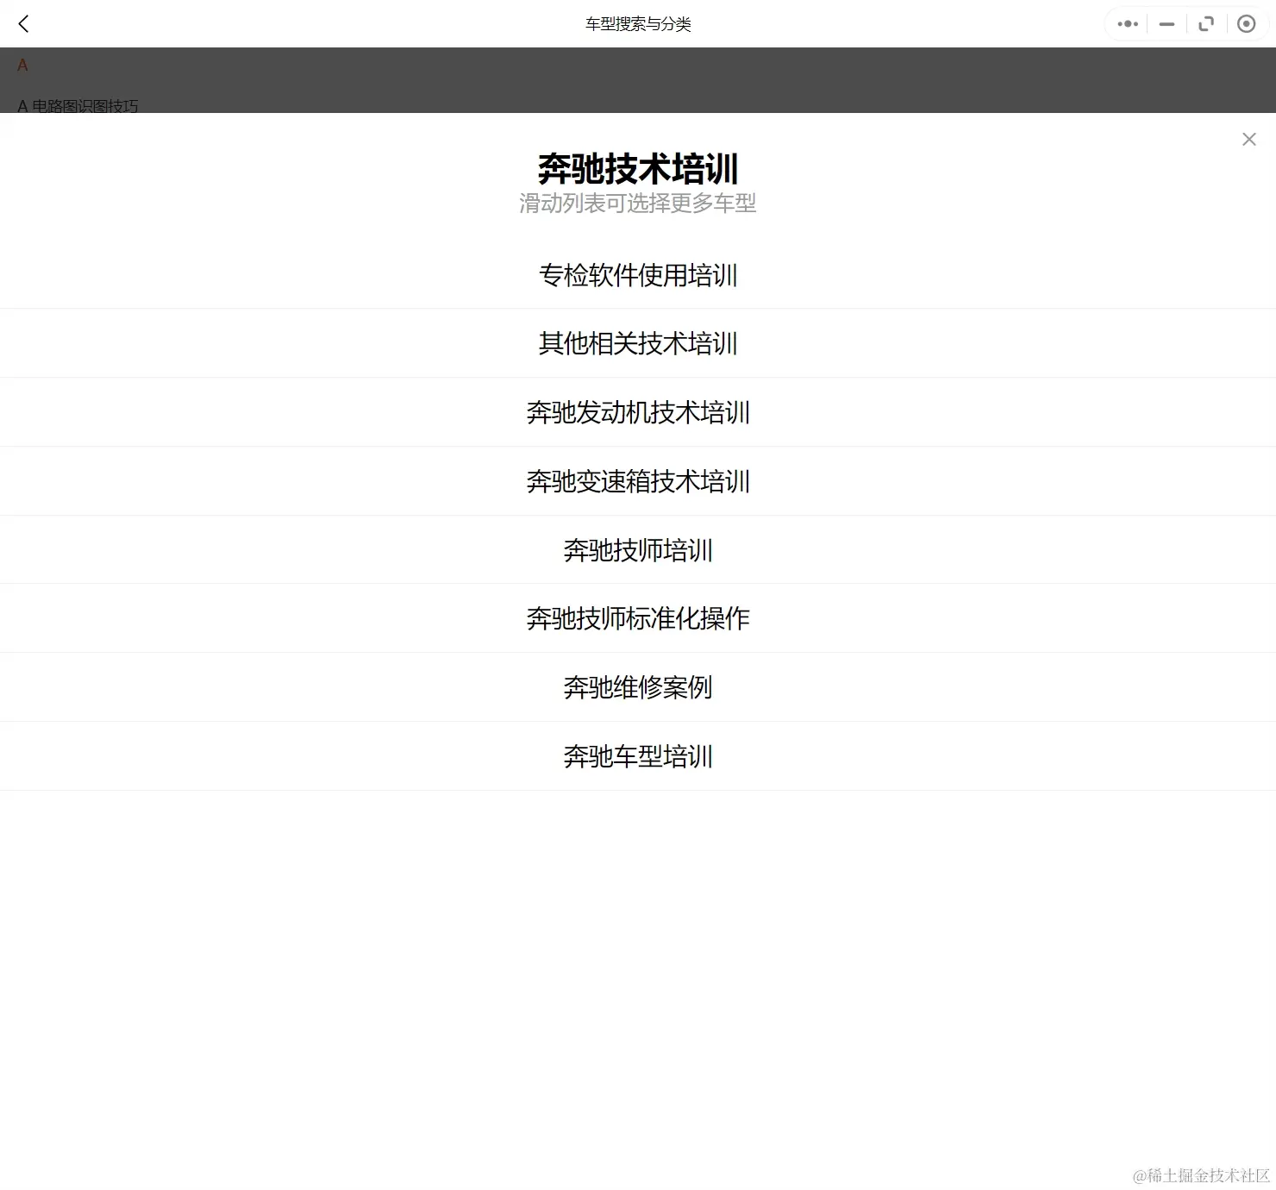Choose 奔驰变速箱技术培训
Screen dimensions: 1276x1190
point(638,481)
